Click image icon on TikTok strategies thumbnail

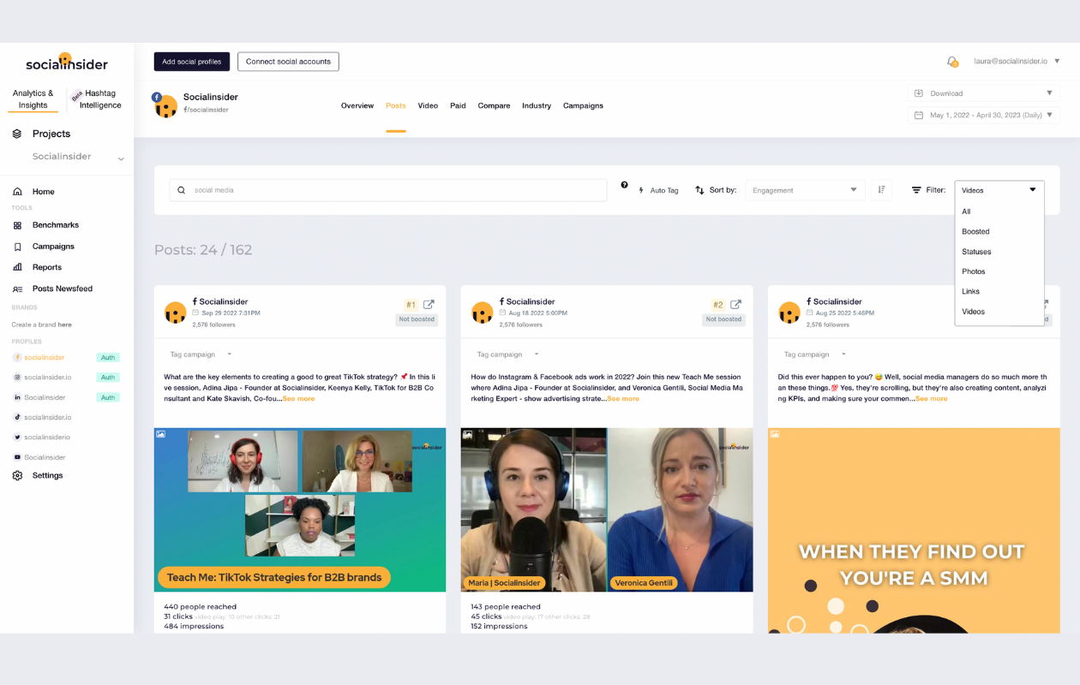point(161,434)
